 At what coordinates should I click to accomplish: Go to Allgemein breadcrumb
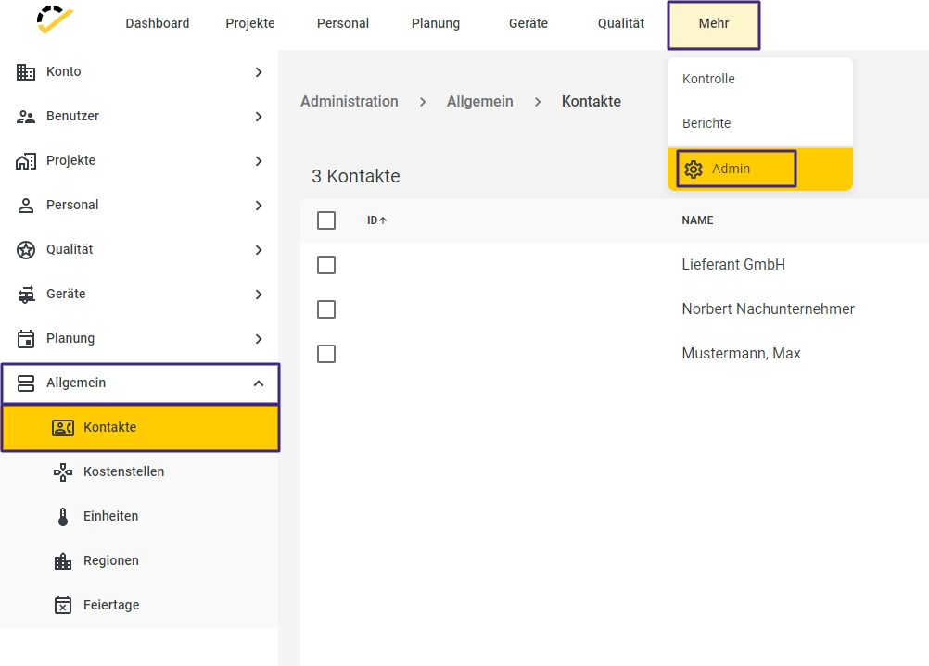[480, 102]
